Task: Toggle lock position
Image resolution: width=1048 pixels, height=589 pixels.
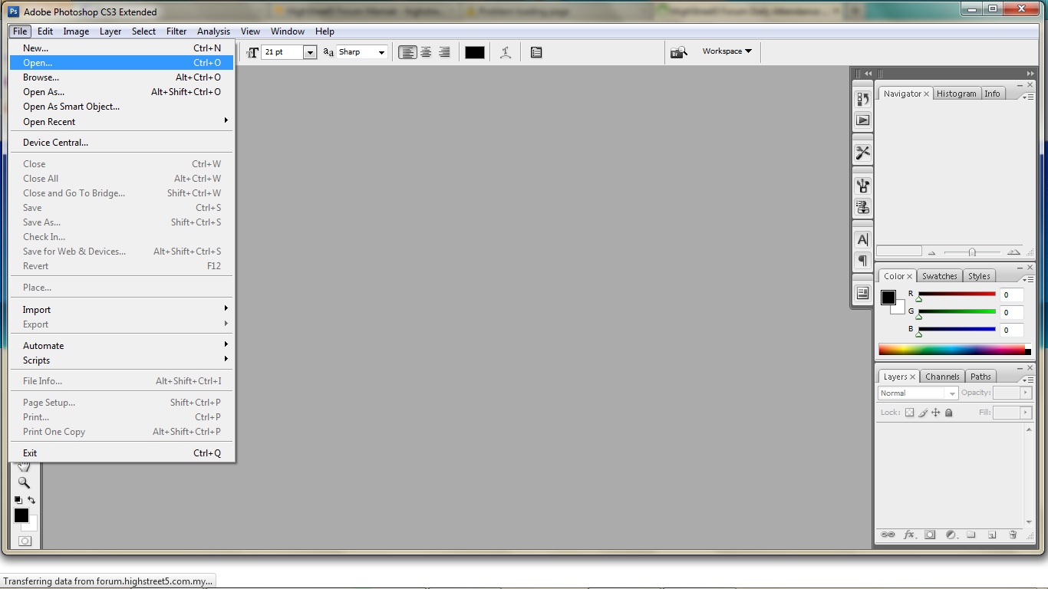Action: [x=935, y=413]
